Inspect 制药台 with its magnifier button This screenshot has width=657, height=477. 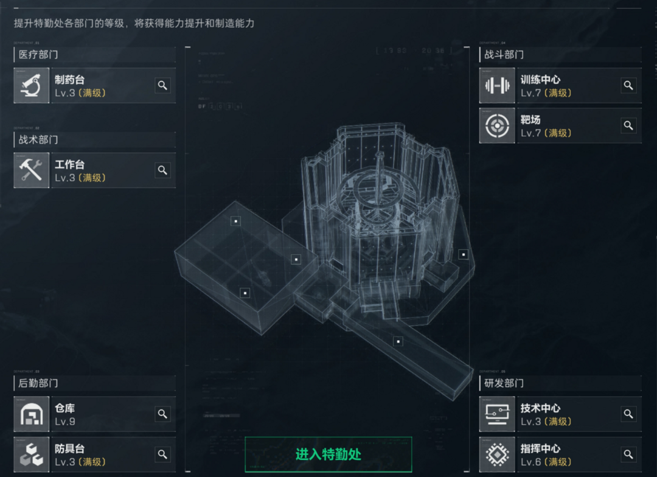pyautogui.click(x=162, y=86)
